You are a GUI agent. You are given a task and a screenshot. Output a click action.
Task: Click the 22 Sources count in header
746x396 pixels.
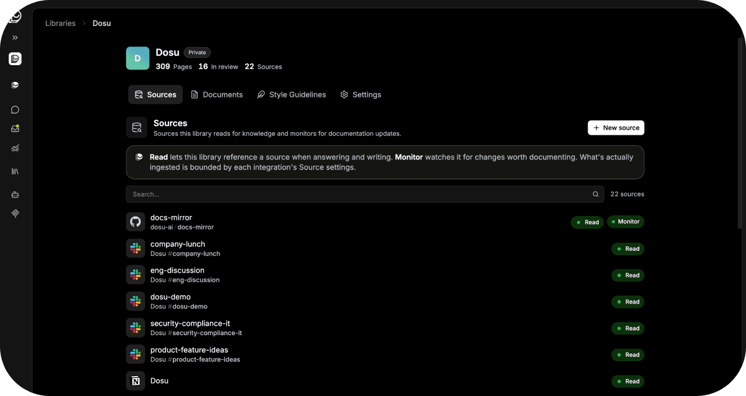tap(263, 66)
